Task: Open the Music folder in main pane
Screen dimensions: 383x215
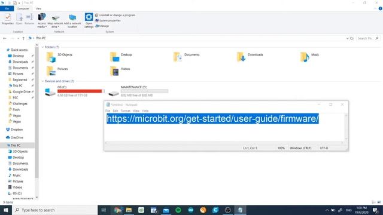Action: point(305,57)
